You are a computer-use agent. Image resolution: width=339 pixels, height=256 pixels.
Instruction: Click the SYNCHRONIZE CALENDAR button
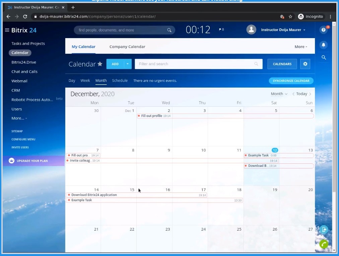[291, 81]
